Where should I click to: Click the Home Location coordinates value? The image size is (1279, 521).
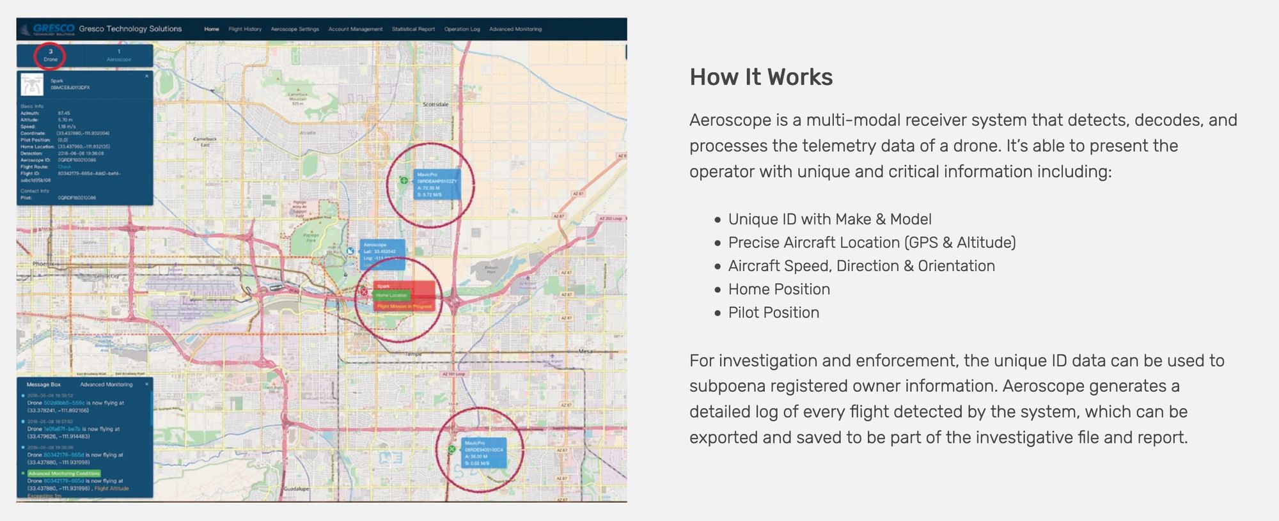[84, 146]
